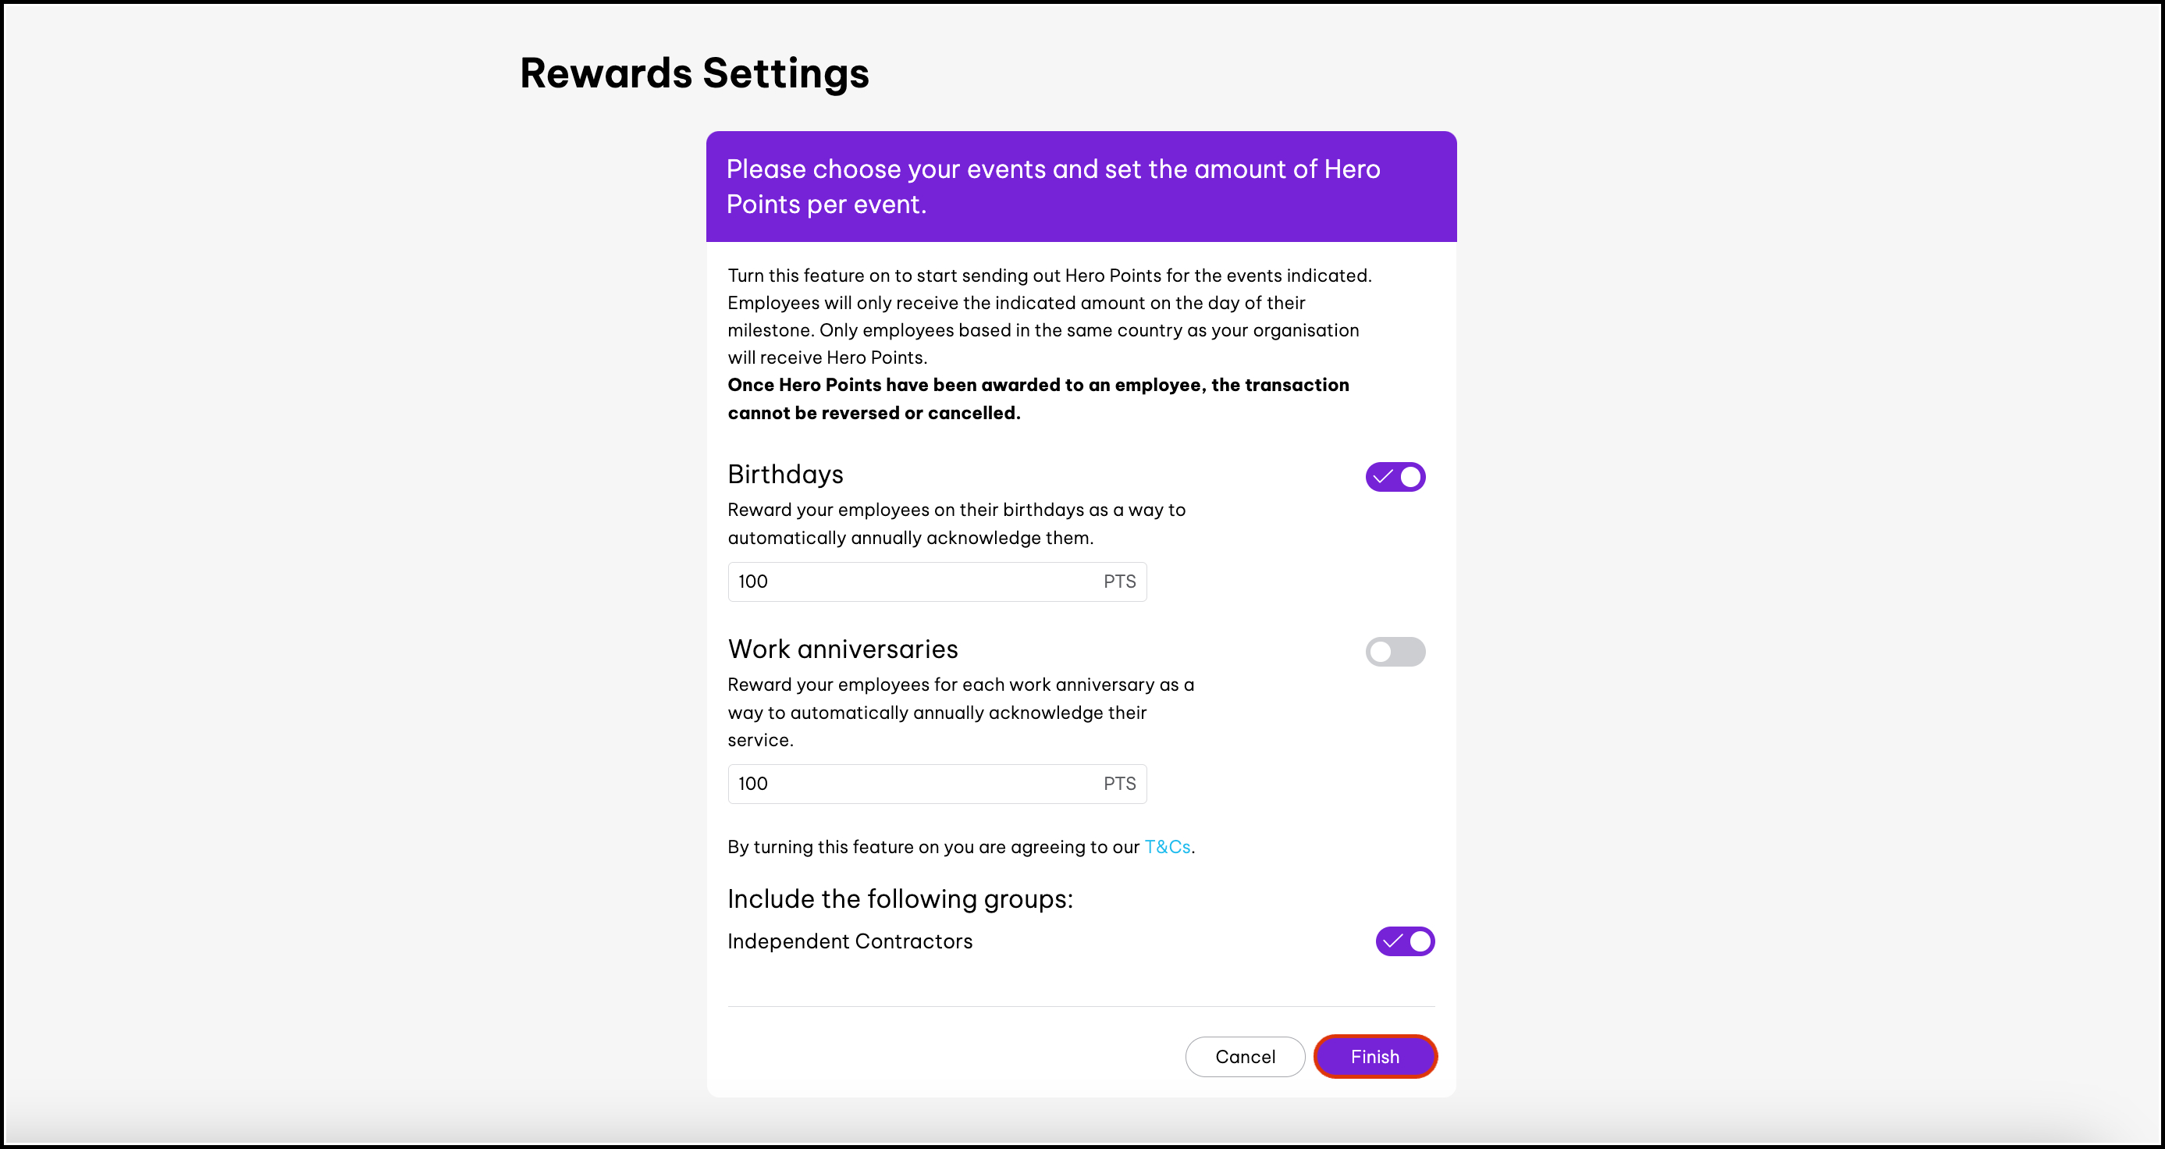Click the 'Turn this feature on' intro paragraph

click(x=1048, y=316)
